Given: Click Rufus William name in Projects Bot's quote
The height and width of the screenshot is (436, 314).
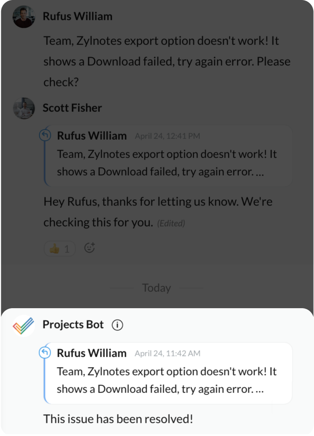Looking at the screenshot, I should (92, 353).
